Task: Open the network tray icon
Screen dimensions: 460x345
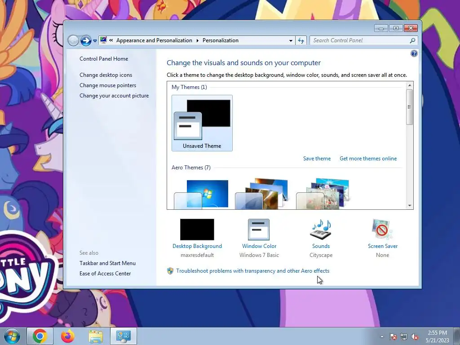Action: (x=404, y=336)
